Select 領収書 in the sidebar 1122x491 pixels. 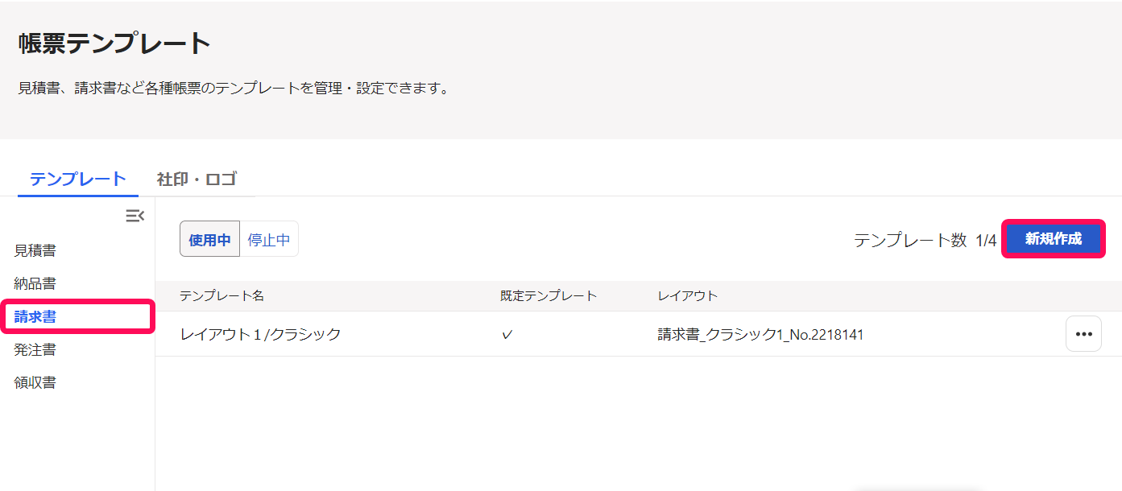(x=35, y=382)
